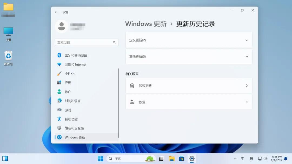The width and height of the screenshot is (292, 164).
Task: Open 卸载更新 via its right chevron
Action: pos(247,86)
